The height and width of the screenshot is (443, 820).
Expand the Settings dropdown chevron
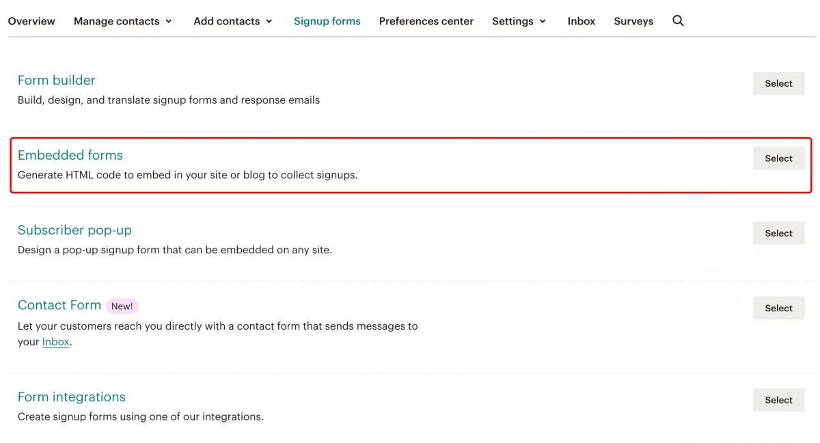[543, 21]
